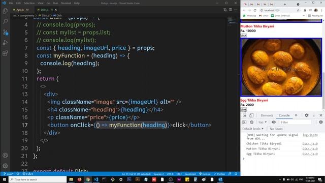Viewport: 325px width, 183px height.
Task: Open DevTools customize three-dot menu
Action: (314, 115)
